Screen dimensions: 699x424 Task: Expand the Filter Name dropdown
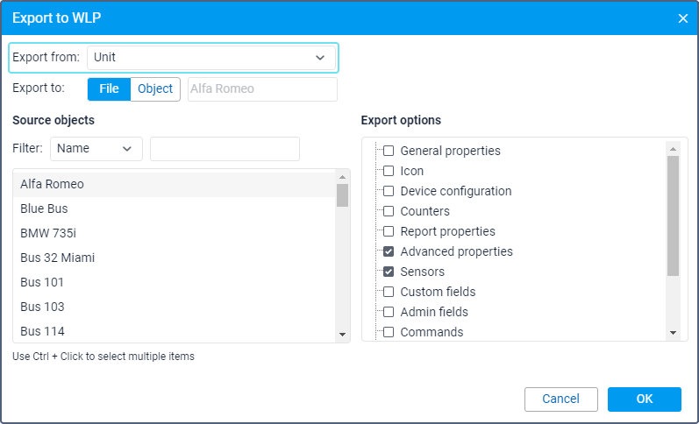96,149
